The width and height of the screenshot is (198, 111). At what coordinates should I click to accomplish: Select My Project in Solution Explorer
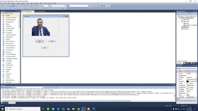coord(186,20)
